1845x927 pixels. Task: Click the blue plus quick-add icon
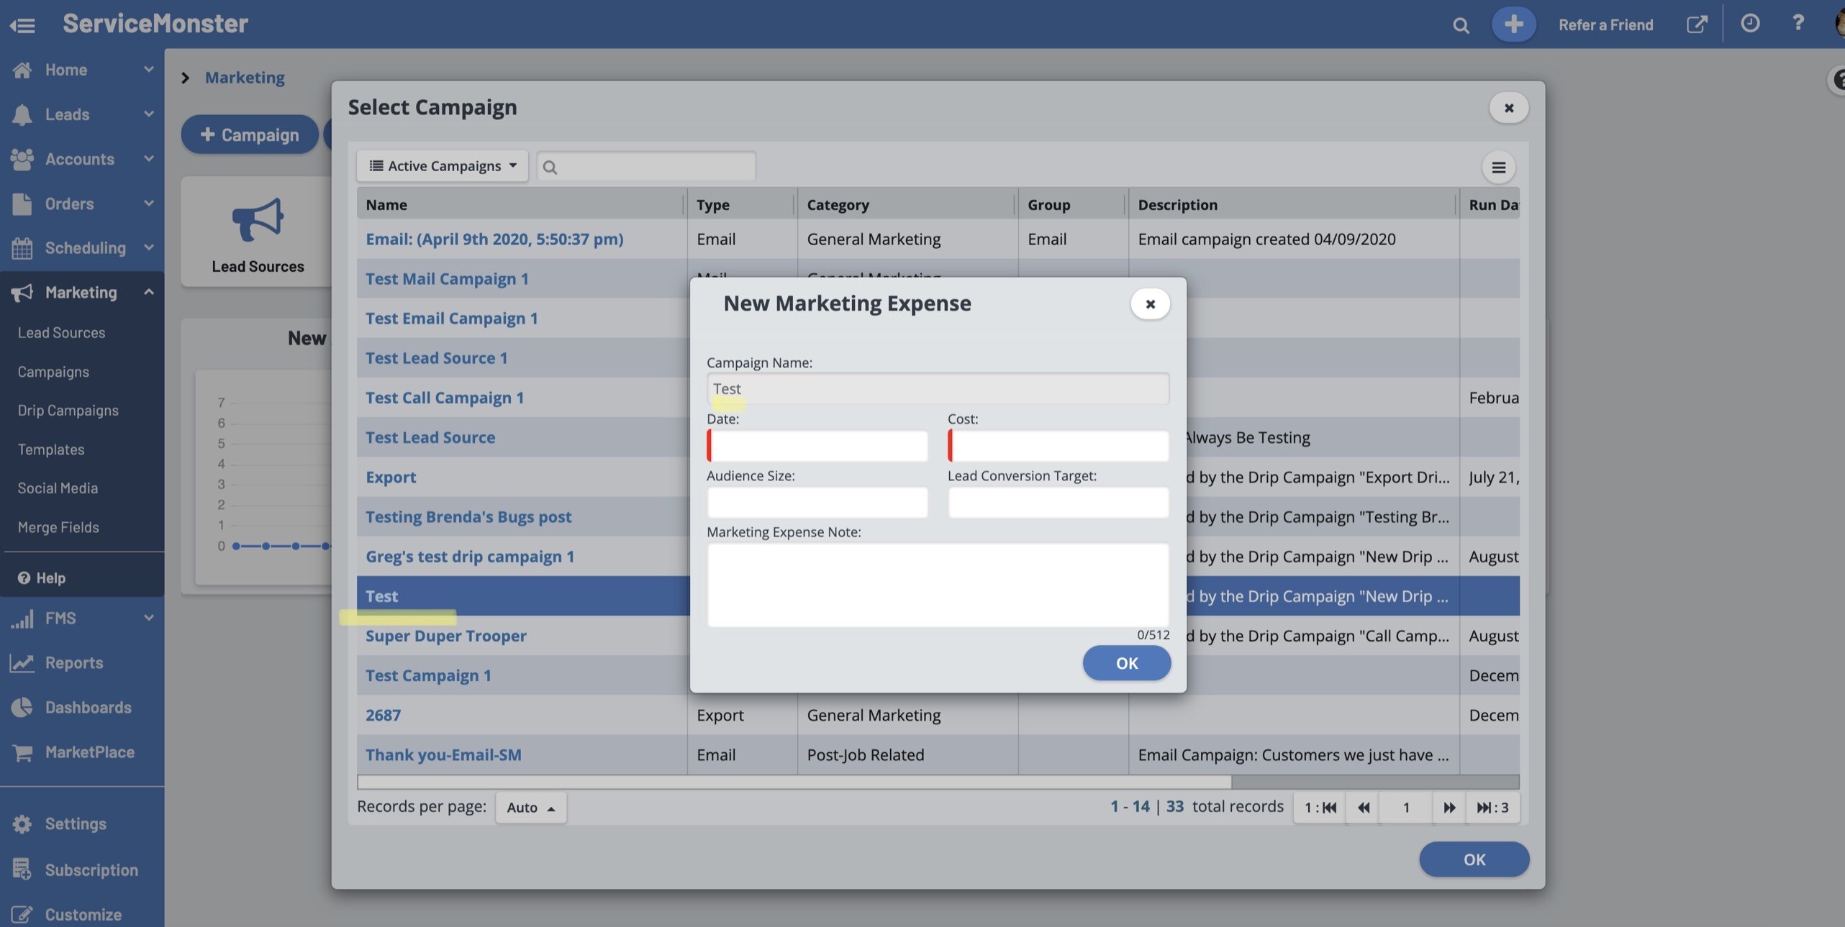1513,24
